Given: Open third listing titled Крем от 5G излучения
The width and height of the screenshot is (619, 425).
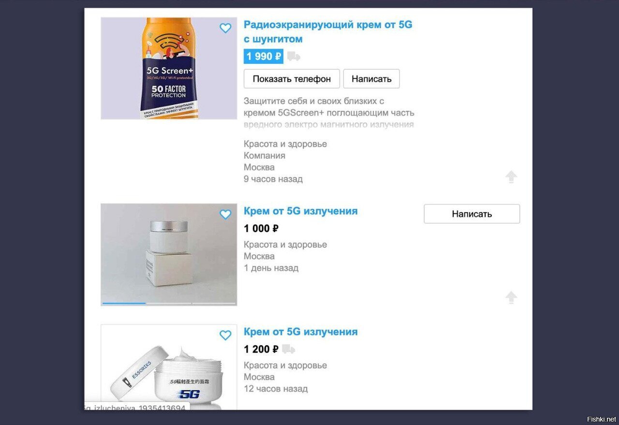Looking at the screenshot, I should [301, 332].
